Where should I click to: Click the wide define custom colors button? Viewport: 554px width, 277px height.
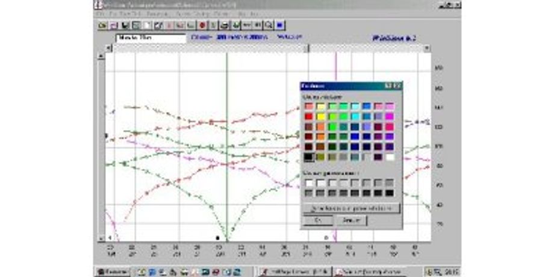352,208
